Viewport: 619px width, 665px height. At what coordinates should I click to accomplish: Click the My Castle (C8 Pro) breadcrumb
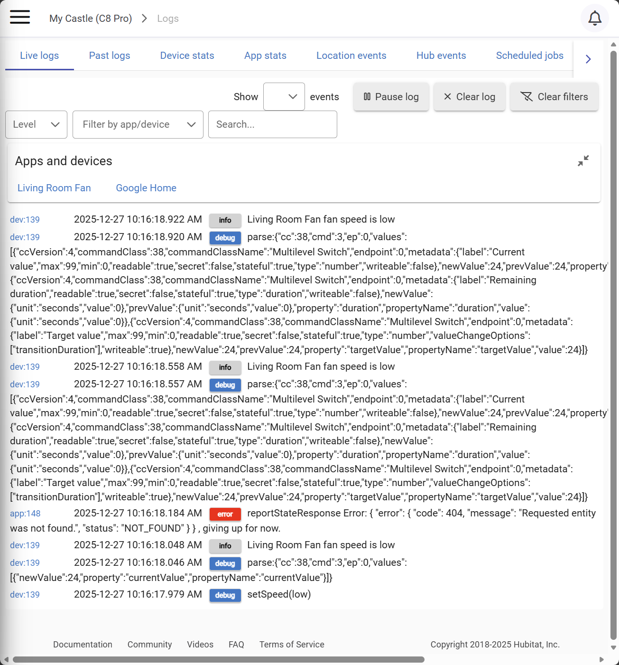[x=91, y=19]
